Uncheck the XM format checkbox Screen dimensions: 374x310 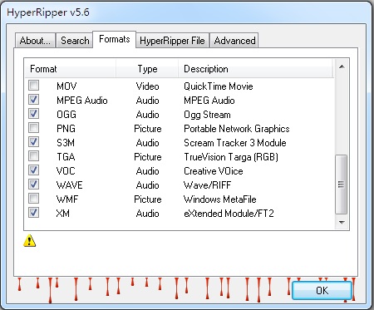[x=33, y=213]
